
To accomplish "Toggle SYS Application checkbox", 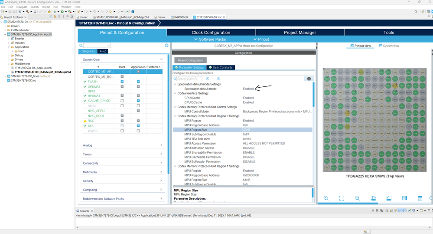I will [138, 125].
